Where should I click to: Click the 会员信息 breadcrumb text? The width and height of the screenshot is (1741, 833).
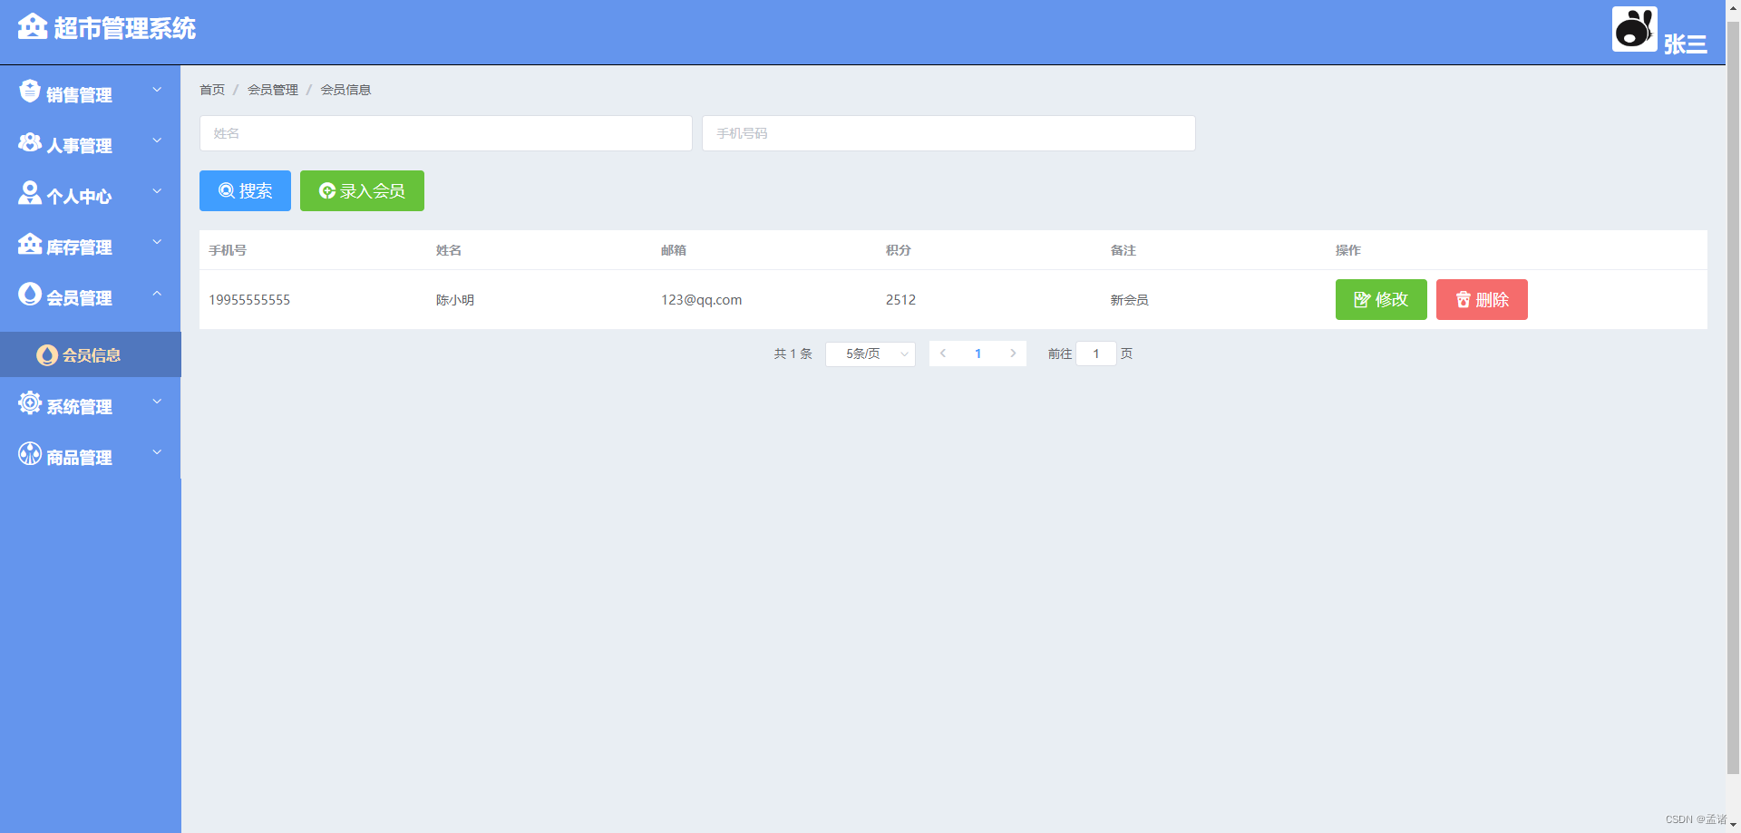coord(345,90)
